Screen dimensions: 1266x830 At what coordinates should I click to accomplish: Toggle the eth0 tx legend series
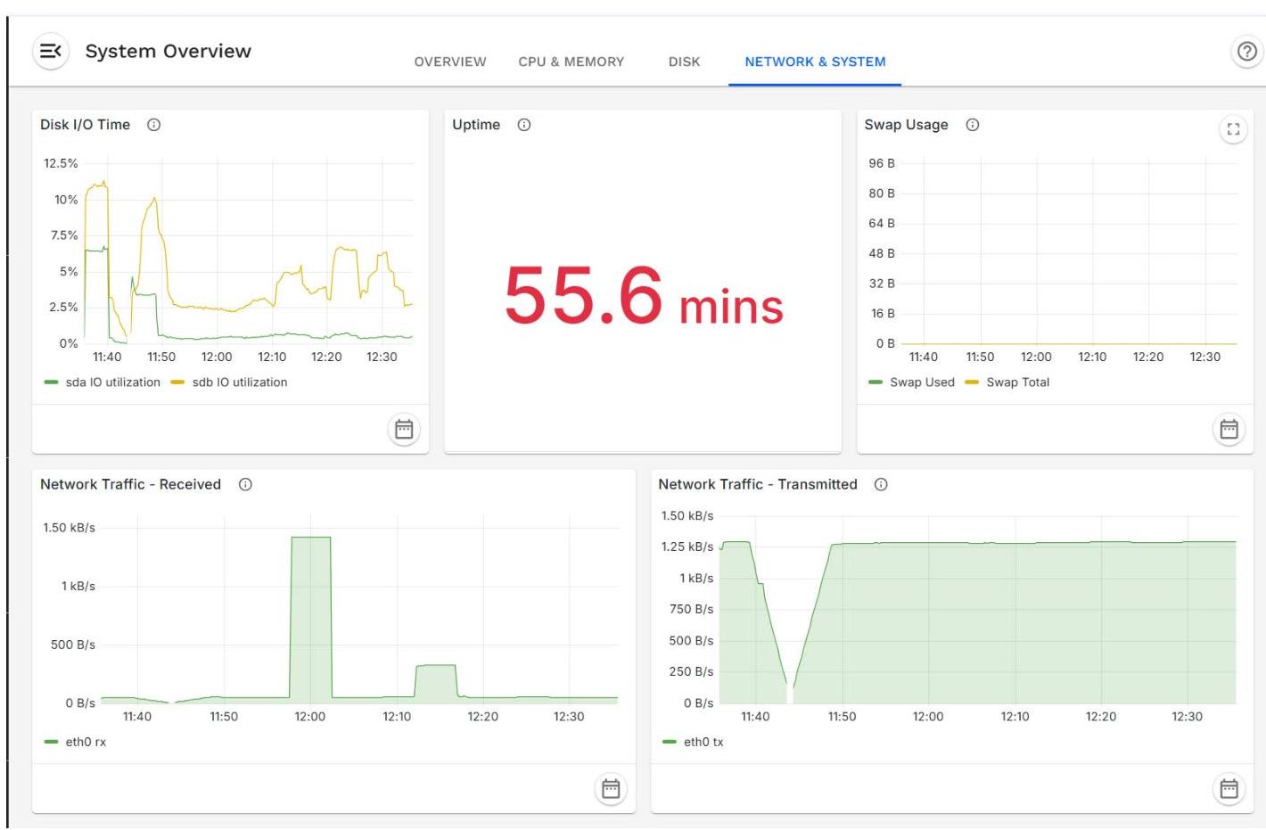click(694, 742)
